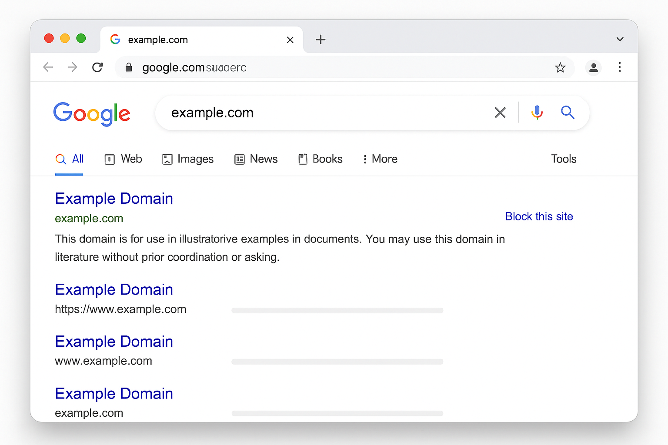Click the Google logo
The image size is (668, 445).
(x=92, y=114)
